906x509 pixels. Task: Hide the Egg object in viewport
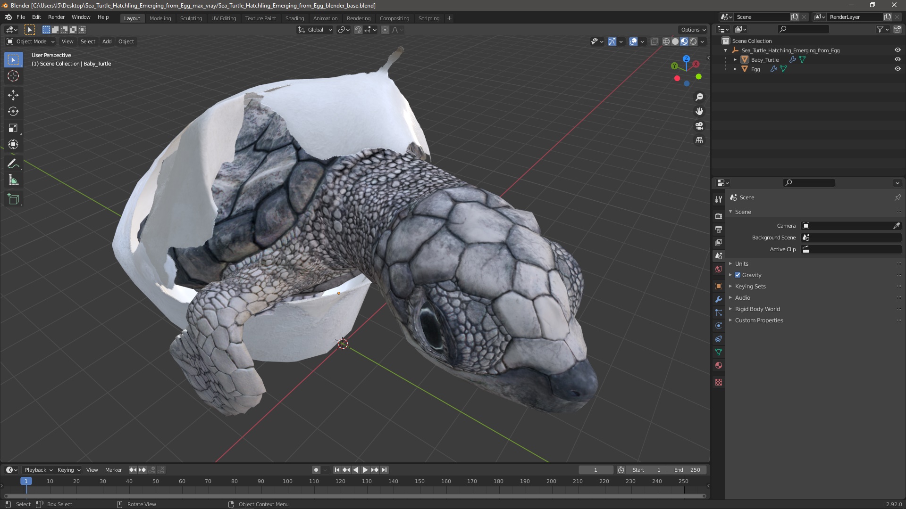pyautogui.click(x=898, y=69)
